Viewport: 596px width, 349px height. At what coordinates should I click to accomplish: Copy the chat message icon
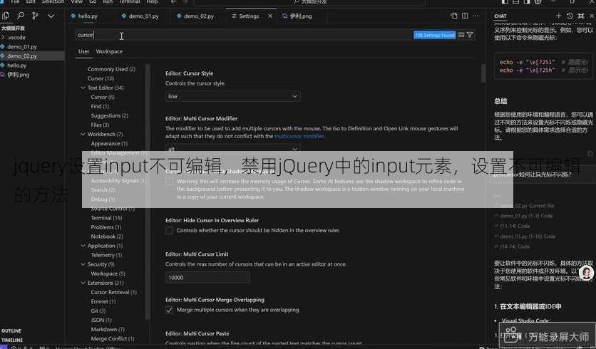590,153
